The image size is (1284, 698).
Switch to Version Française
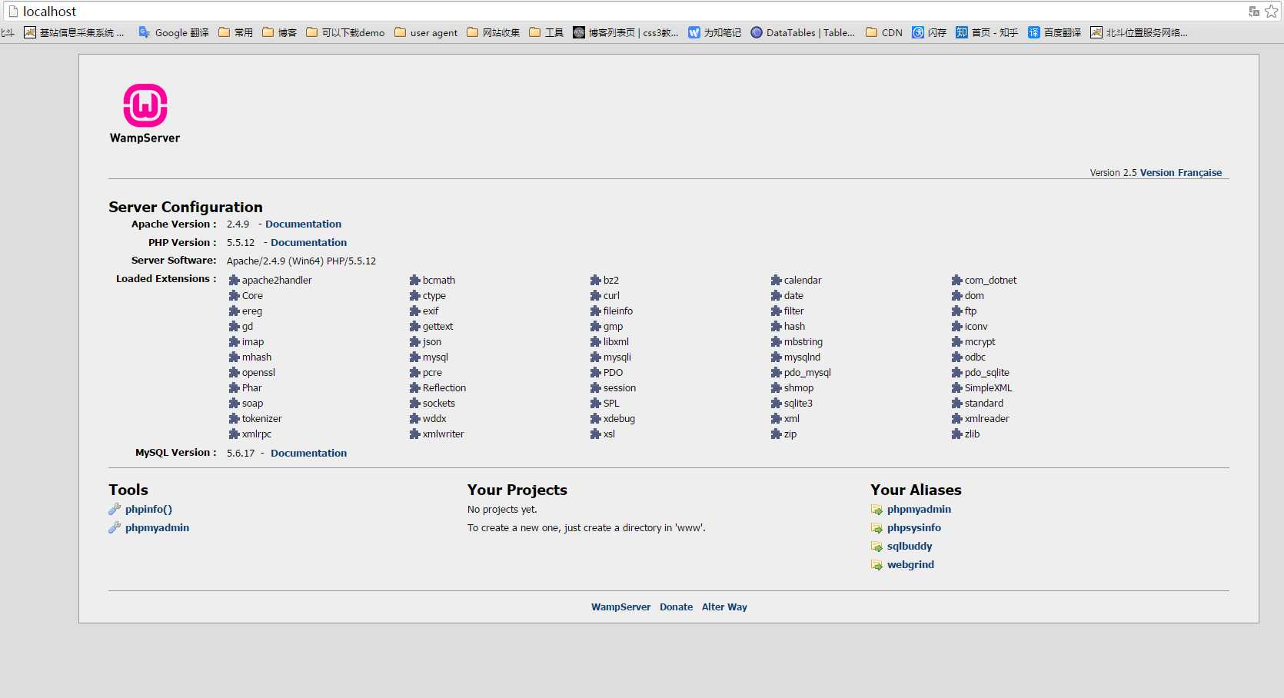pos(1181,172)
